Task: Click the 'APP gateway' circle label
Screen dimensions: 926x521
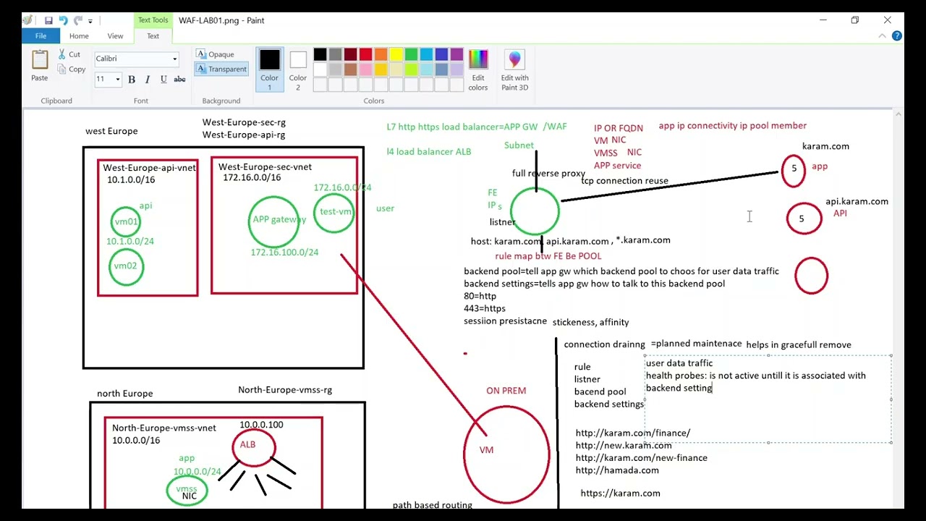Action: coord(279,219)
